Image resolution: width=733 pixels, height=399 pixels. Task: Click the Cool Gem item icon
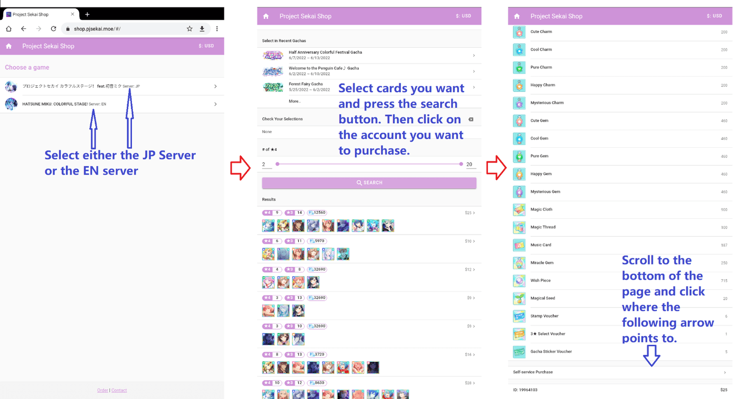[519, 139]
